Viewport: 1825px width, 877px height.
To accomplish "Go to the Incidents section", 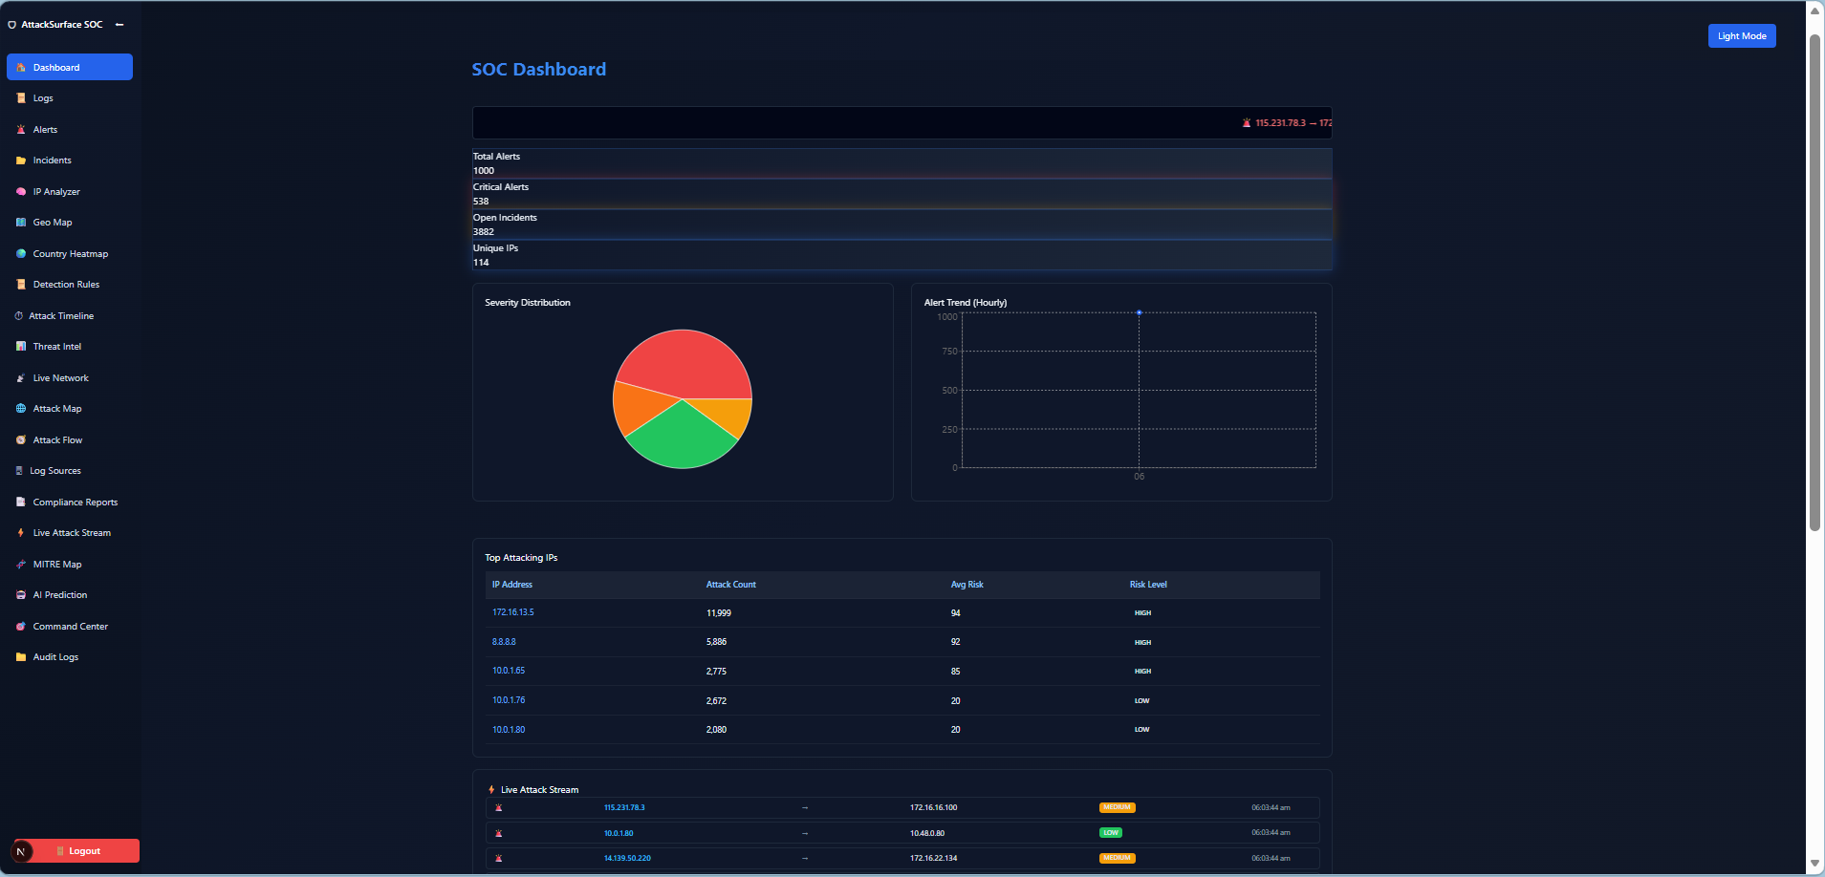I will point(70,160).
